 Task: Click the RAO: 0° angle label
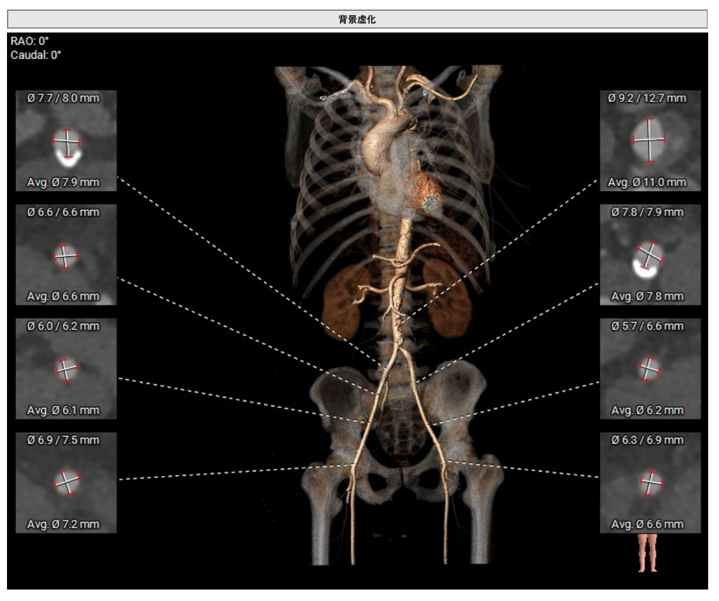[x=30, y=41]
